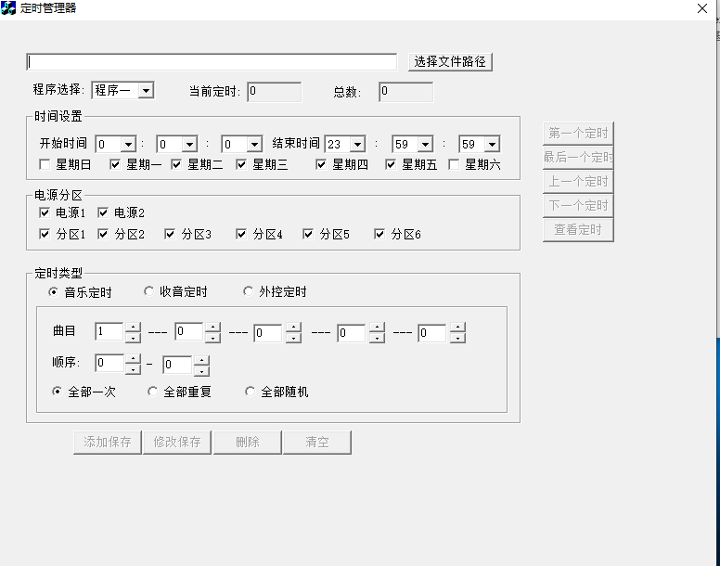Click the 定时管理器 app icon in title bar

click(x=7, y=7)
